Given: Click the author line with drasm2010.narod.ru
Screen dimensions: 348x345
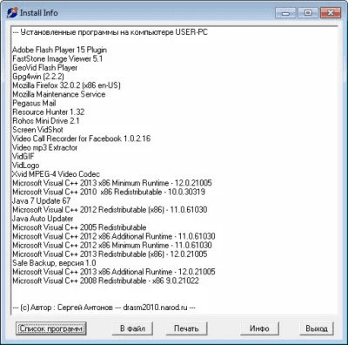Looking at the screenshot, I should point(104,308).
